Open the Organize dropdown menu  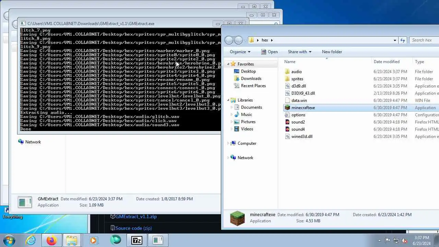point(240,52)
